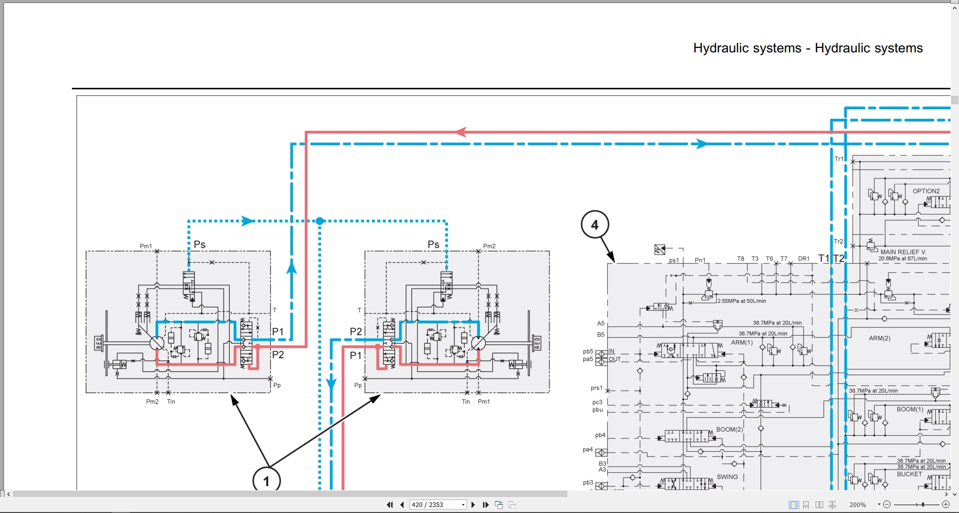Select single page view layout
This screenshot has height=513, width=959.
tap(793, 505)
